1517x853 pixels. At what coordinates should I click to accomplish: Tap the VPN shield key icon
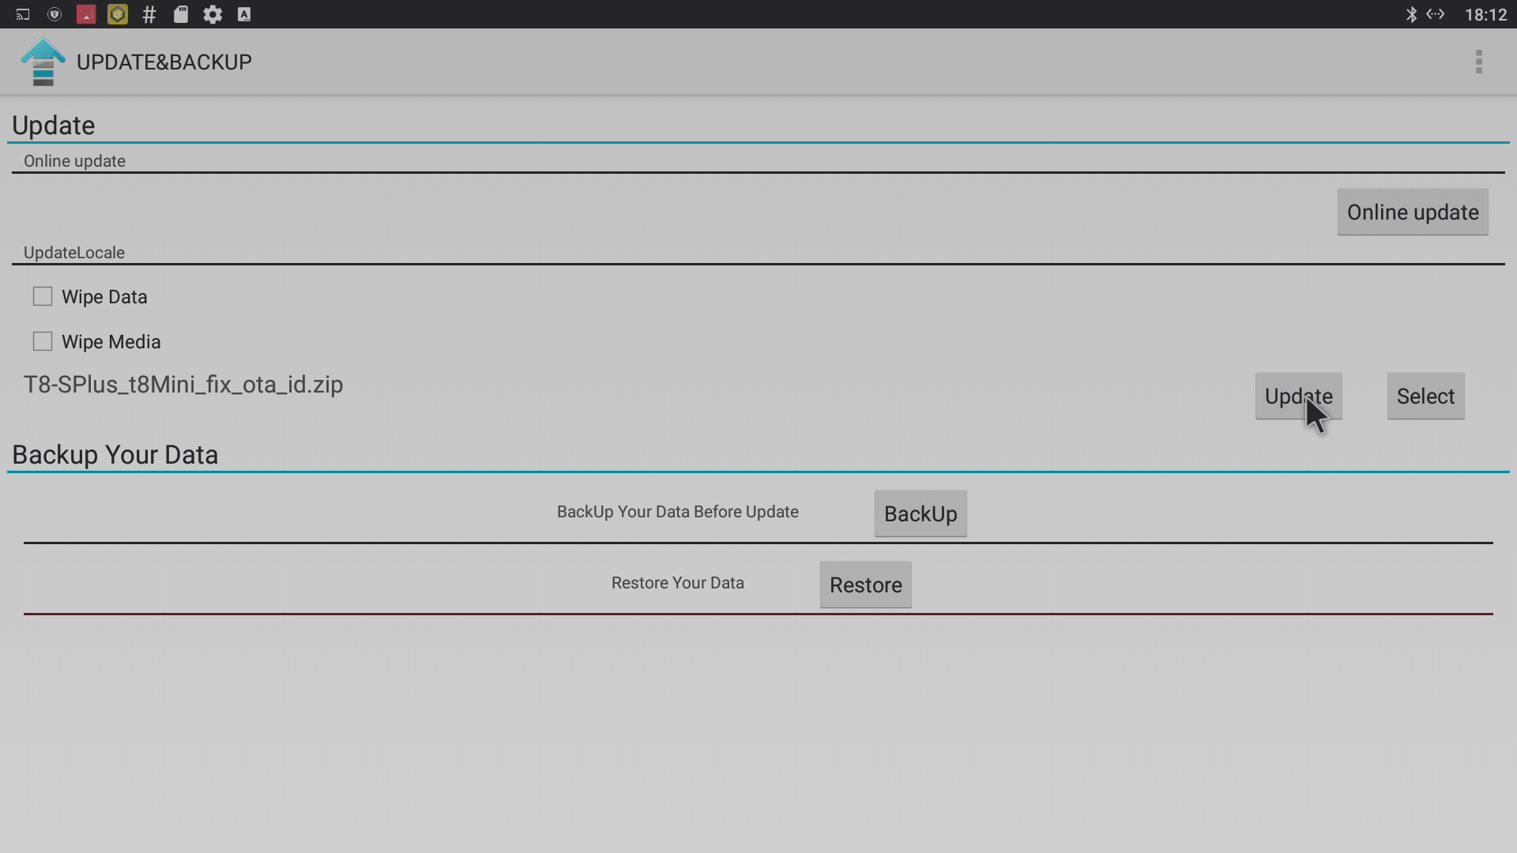click(x=55, y=14)
